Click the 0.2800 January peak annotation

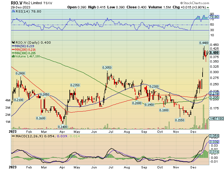pyautogui.click(x=20, y=73)
